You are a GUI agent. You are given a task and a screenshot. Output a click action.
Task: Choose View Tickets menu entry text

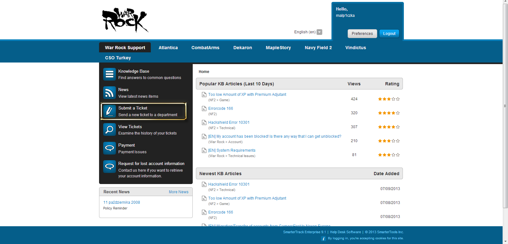130,127
